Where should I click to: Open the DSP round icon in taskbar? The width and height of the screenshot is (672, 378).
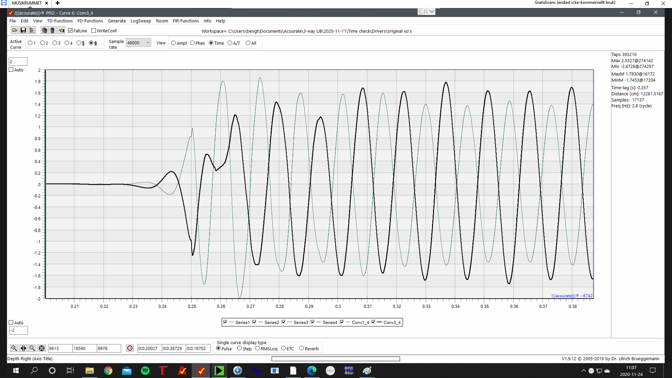coord(330,371)
